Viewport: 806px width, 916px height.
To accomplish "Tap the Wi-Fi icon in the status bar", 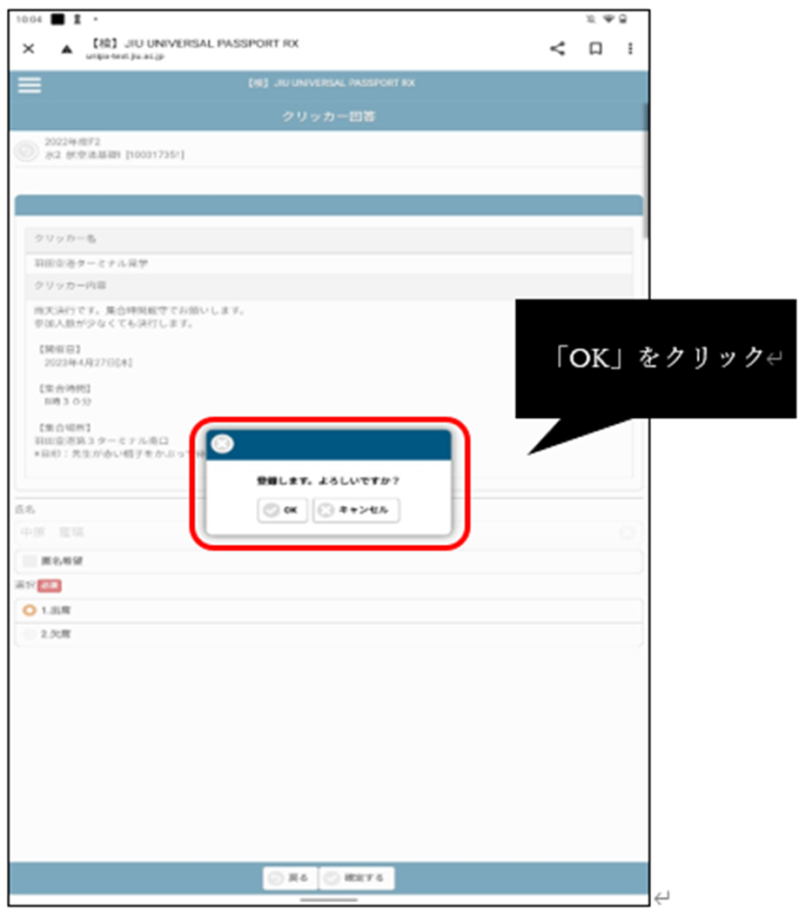I will pyautogui.click(x=608, y=19).
